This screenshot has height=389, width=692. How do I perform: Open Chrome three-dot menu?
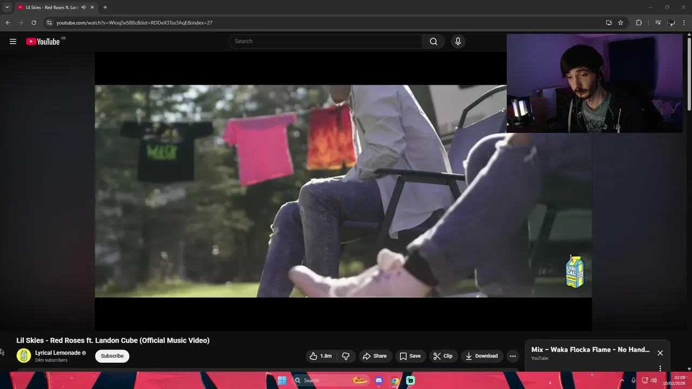point(684,23)
